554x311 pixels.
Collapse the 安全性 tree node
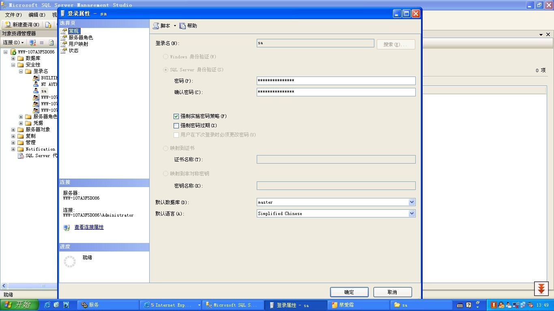13,65
